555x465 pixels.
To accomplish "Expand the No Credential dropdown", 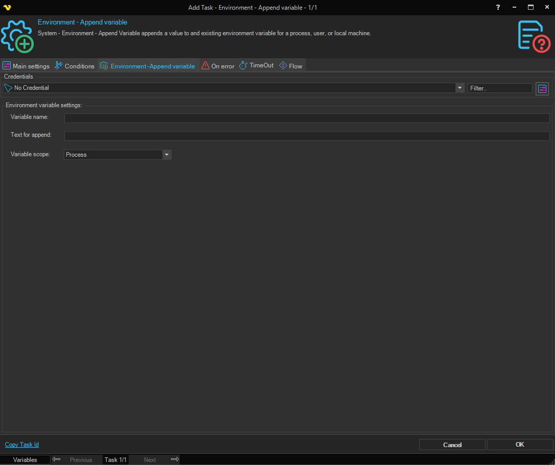I will point(460,88).
